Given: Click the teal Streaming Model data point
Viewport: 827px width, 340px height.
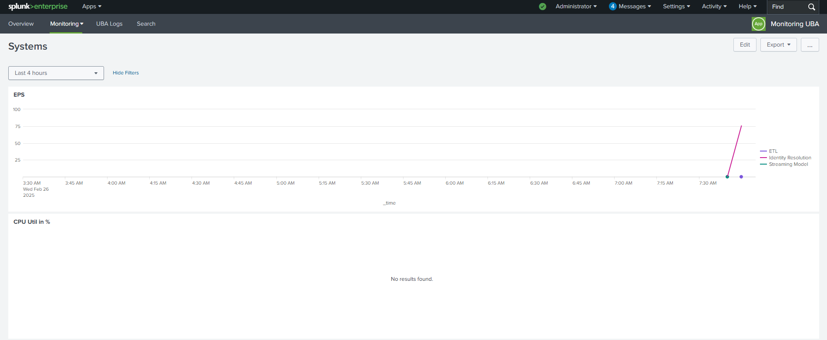Looking at the screenshot, I should tap(727, 177).
